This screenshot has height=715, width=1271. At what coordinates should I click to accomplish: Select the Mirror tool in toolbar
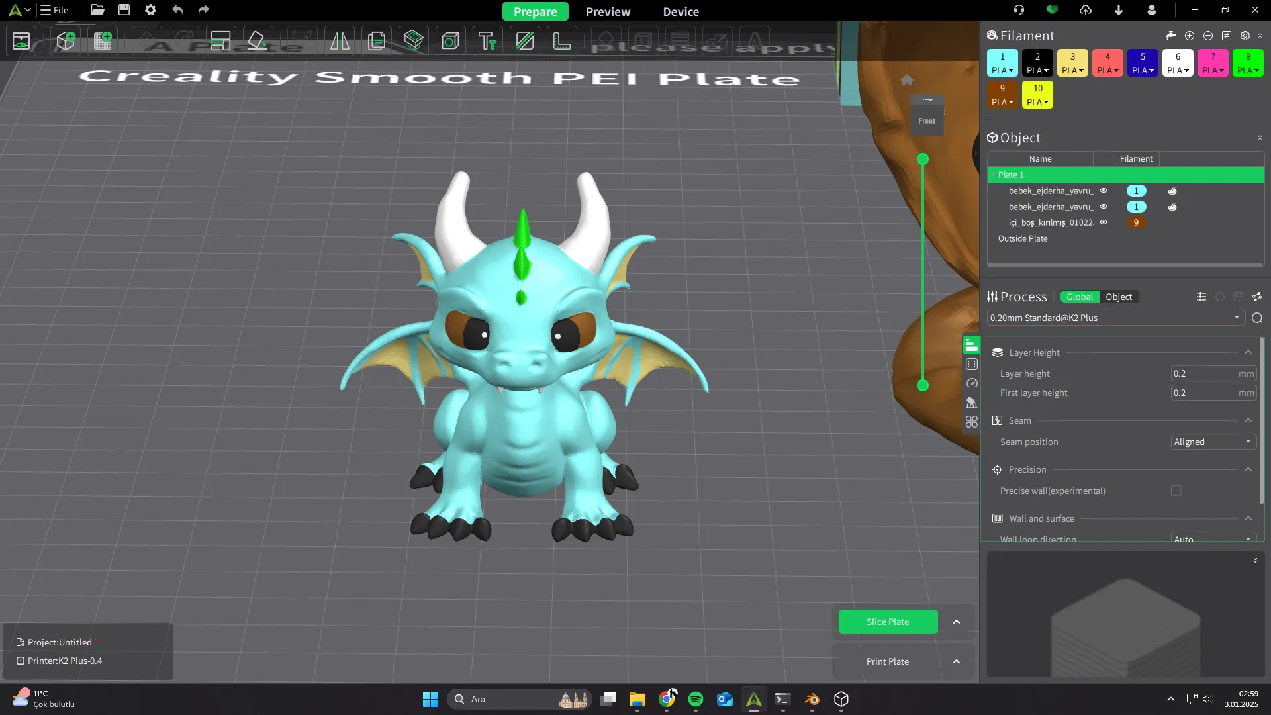(340, 41)
